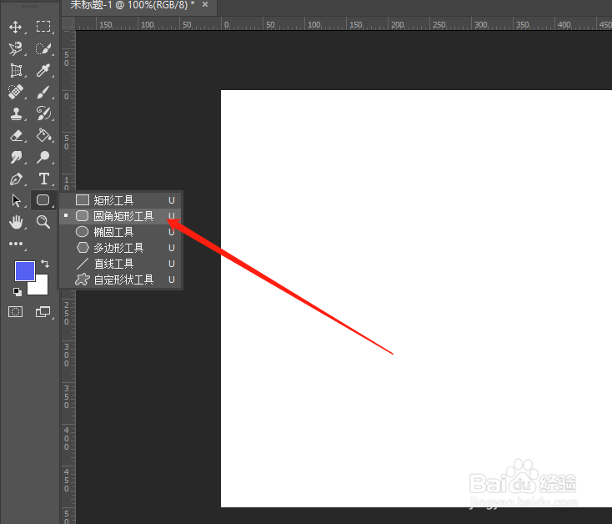The height and width of the screenshot is (524, 612).
Task: Select the Perspective Crop tool
Action: click(16, 71)
